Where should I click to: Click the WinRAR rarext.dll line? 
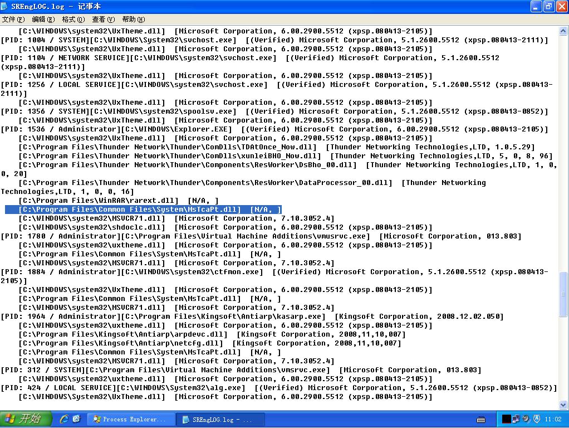click(118, 201)
